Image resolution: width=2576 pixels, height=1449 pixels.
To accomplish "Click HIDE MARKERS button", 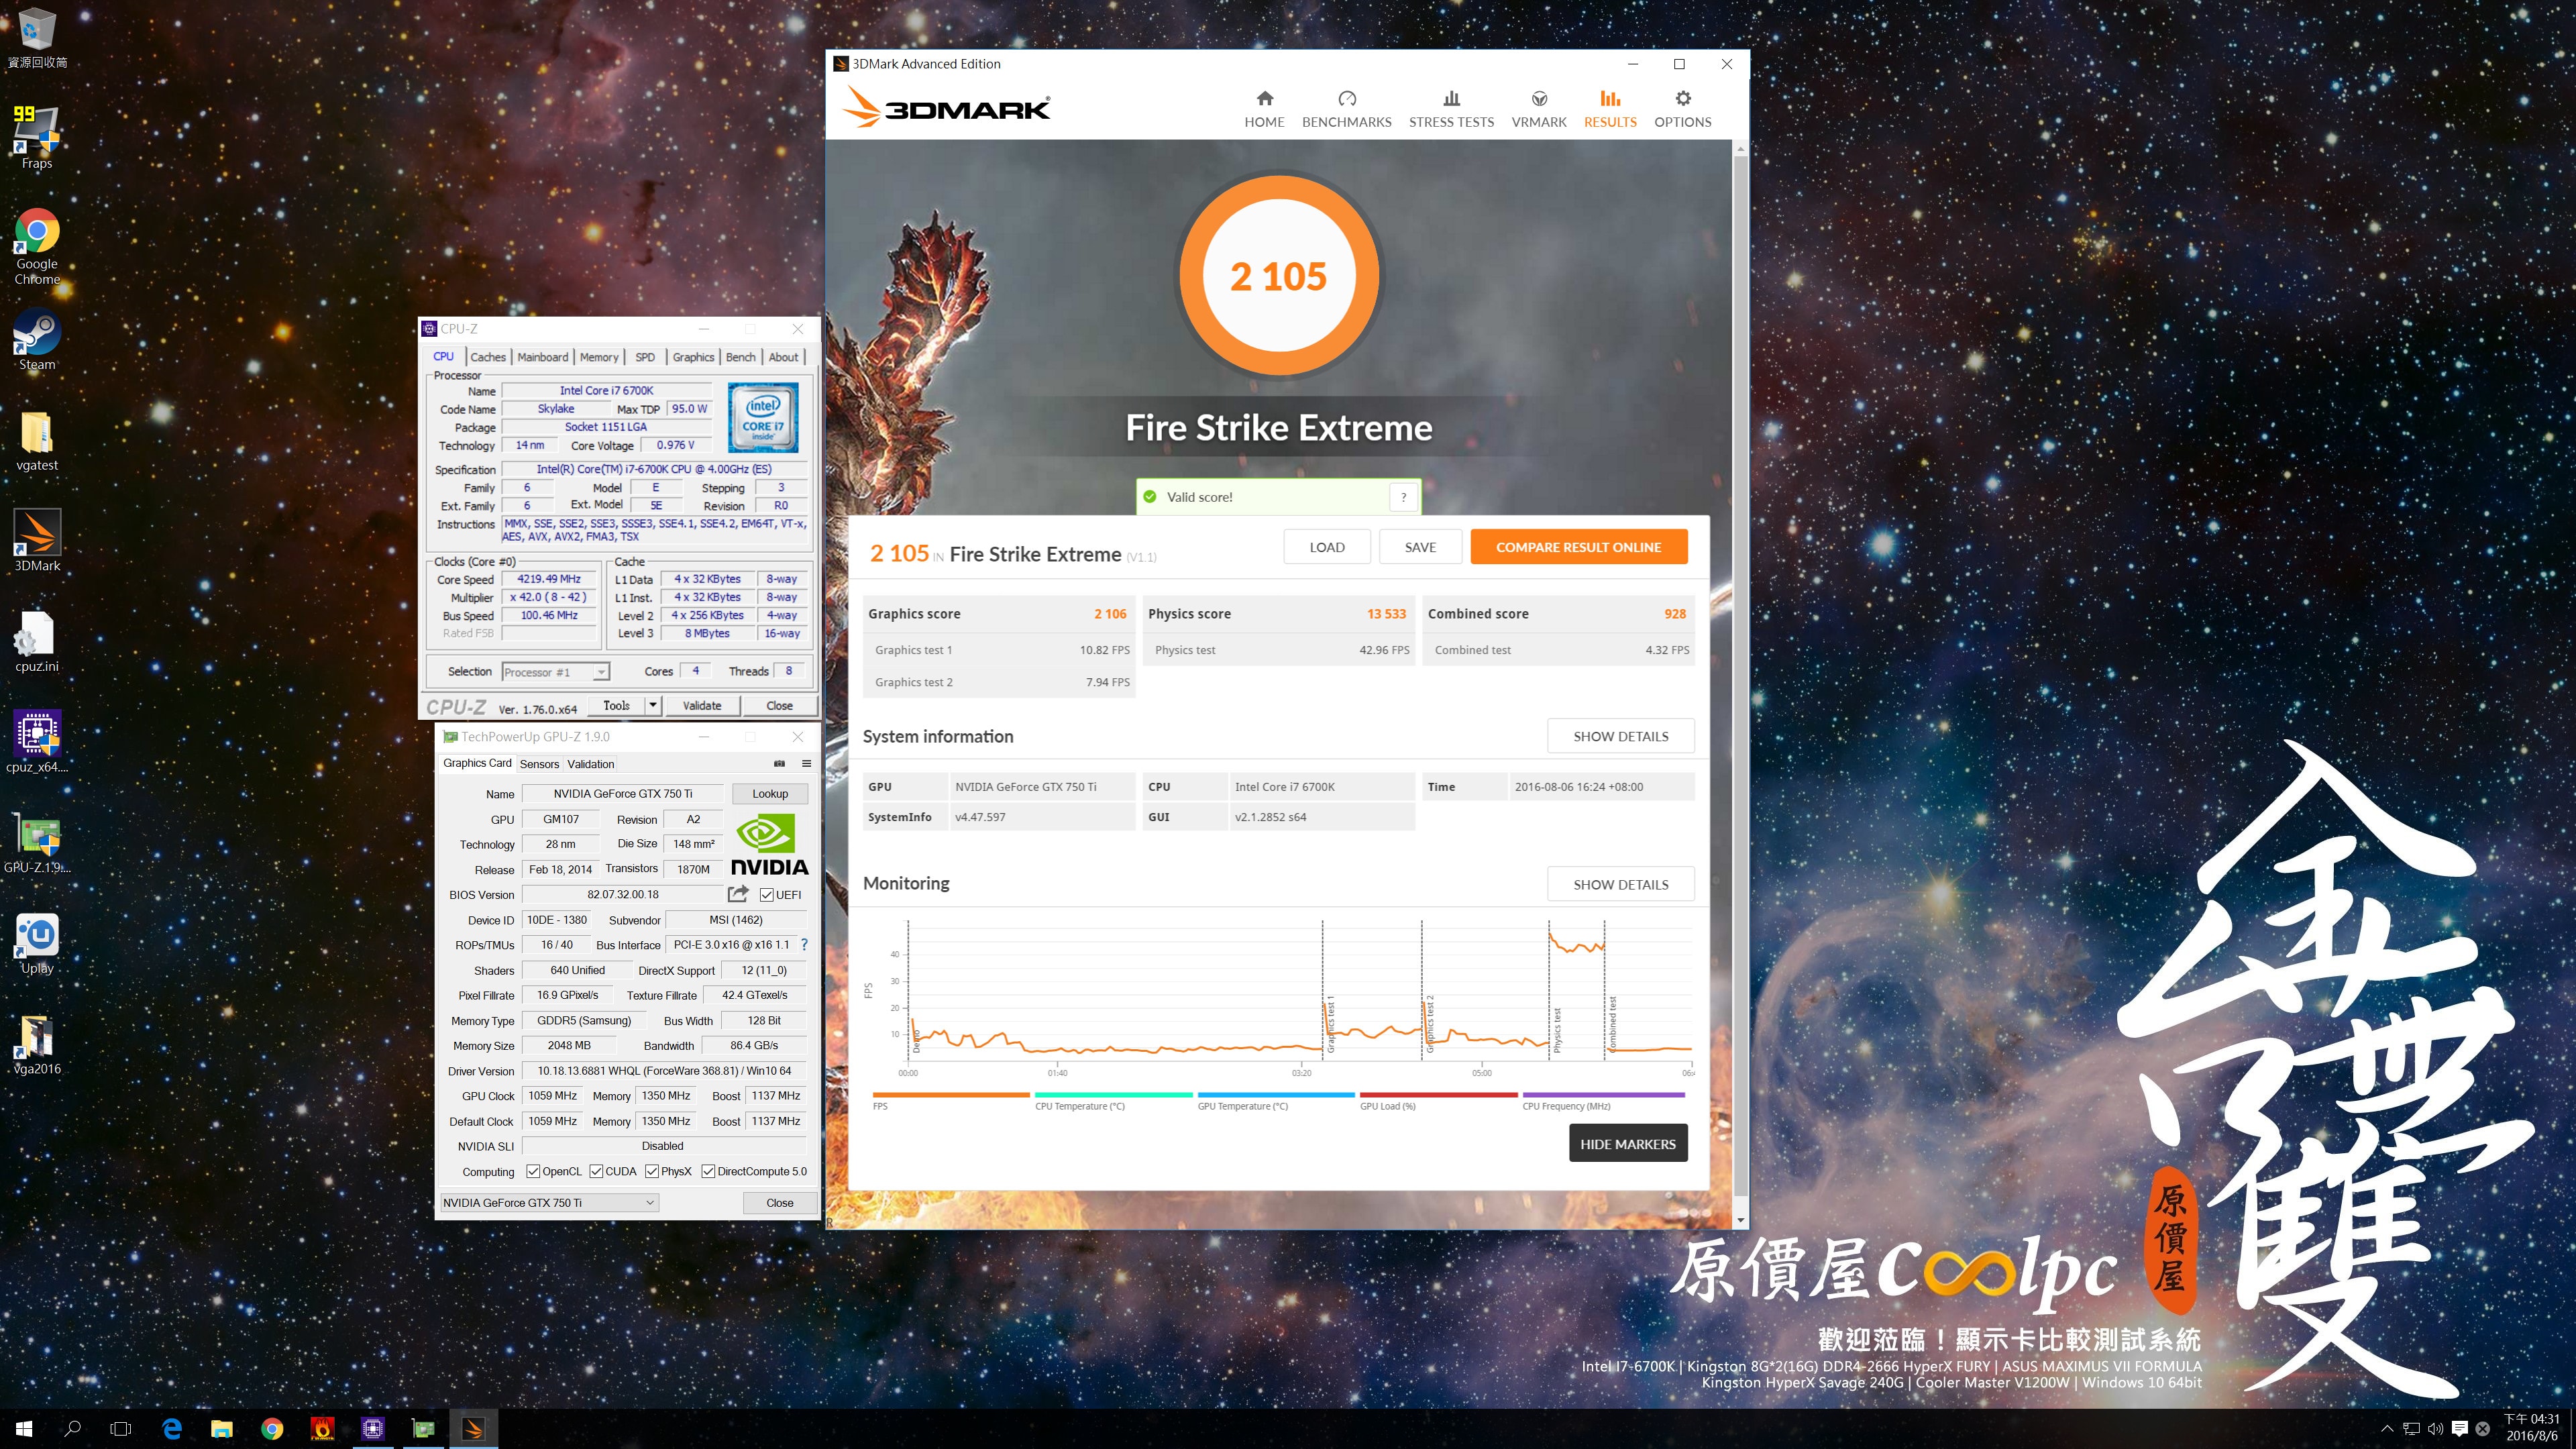I will click(1627, 1144).
